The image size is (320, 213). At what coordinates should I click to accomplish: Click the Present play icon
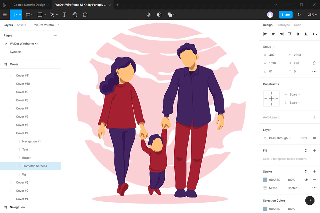[x=299, y=15]
